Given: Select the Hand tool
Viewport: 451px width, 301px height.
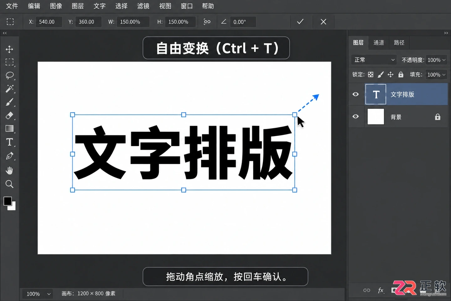Looking at the screenshot, I should point(9,170).
